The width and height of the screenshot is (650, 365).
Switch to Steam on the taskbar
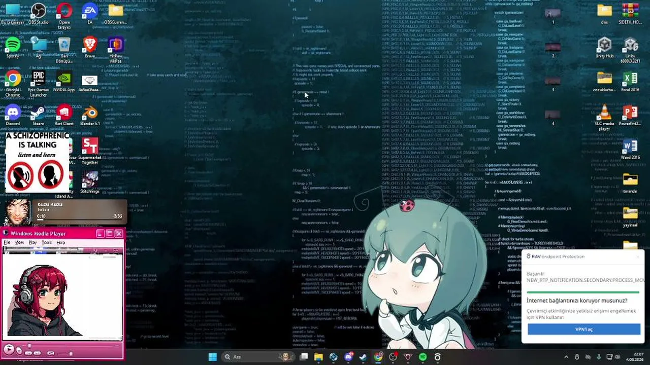[363, 357]
